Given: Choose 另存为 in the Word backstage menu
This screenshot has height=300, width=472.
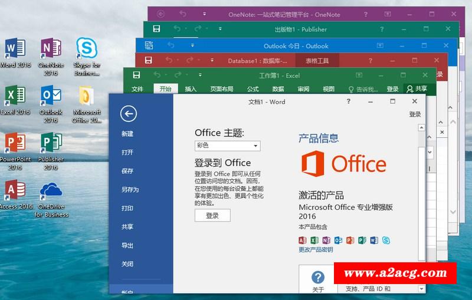Looking at the screenshot, I should click(130, 190).
